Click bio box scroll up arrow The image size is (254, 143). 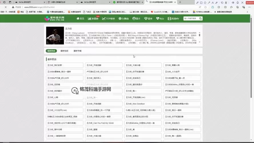(x=199, y=32)
